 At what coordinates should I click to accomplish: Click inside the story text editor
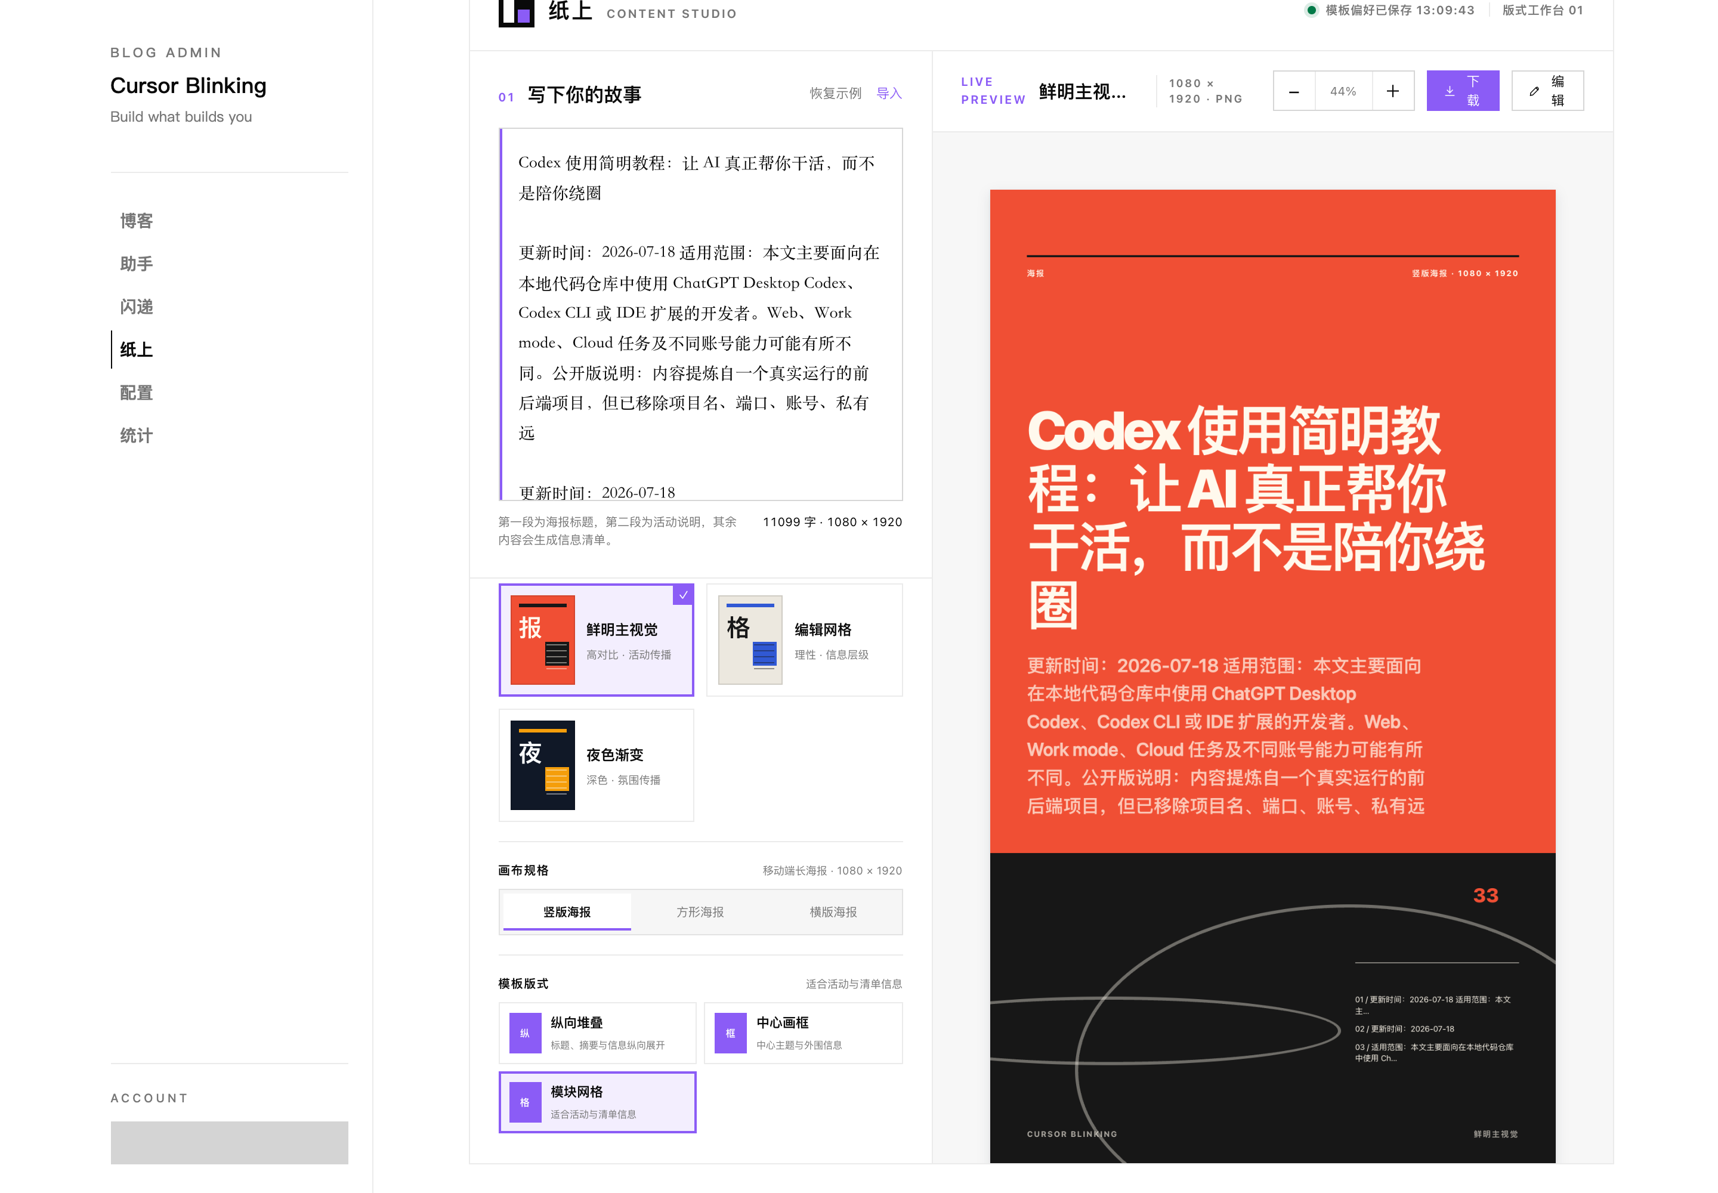(x=702, y=314)
